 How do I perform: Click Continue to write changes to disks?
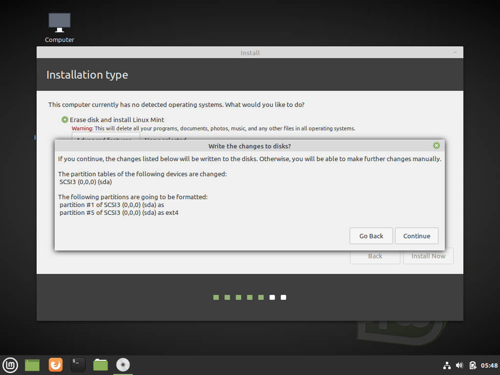click(x=417, y=236)
